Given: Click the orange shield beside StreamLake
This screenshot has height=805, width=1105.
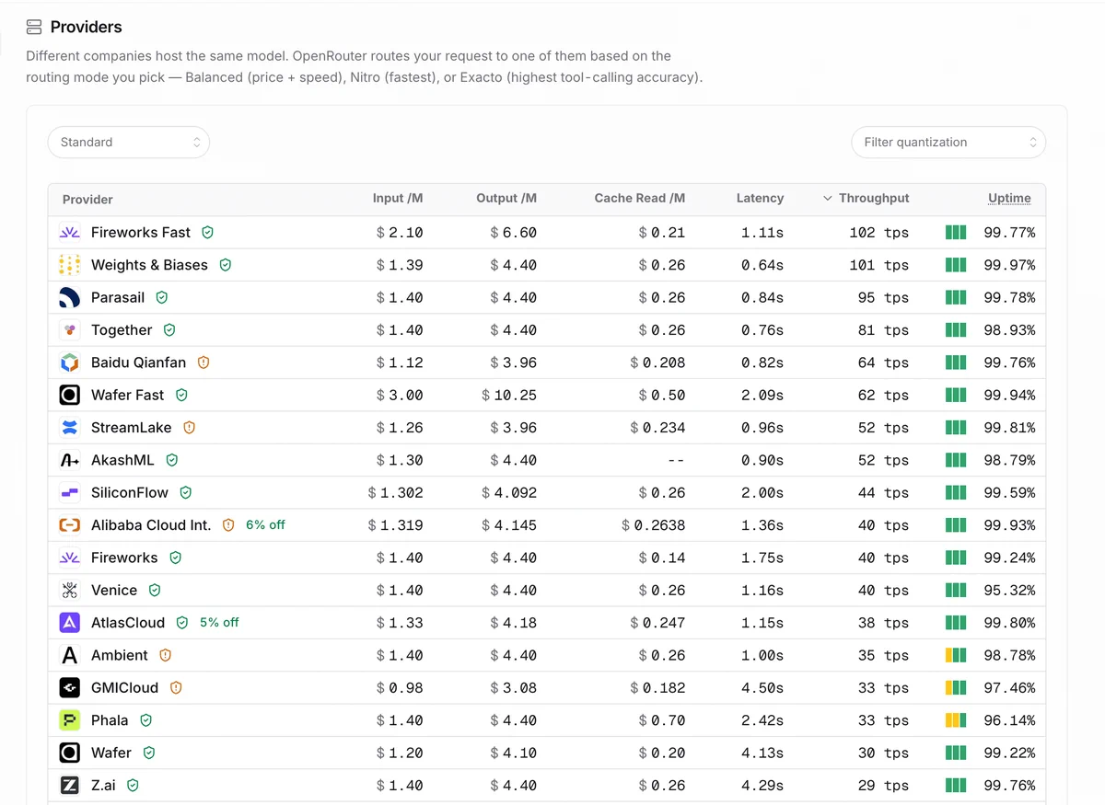Looking at the screenshot, I should point(190,428).
